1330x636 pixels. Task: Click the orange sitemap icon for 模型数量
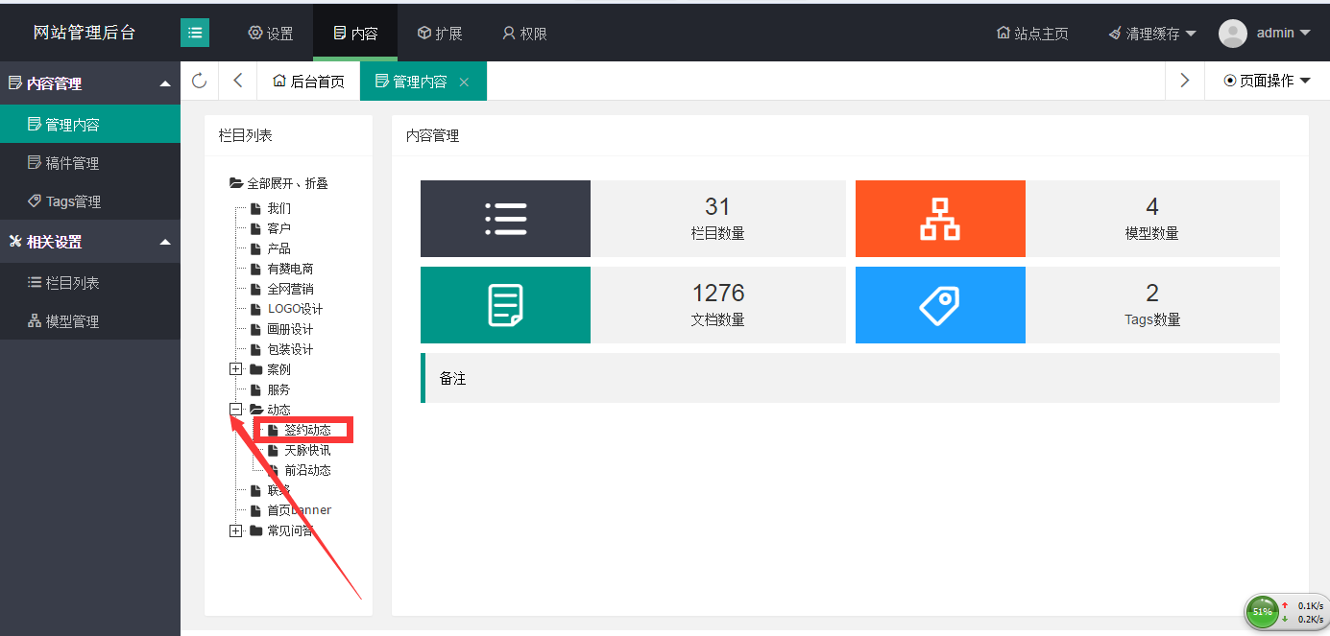[940, 219]
